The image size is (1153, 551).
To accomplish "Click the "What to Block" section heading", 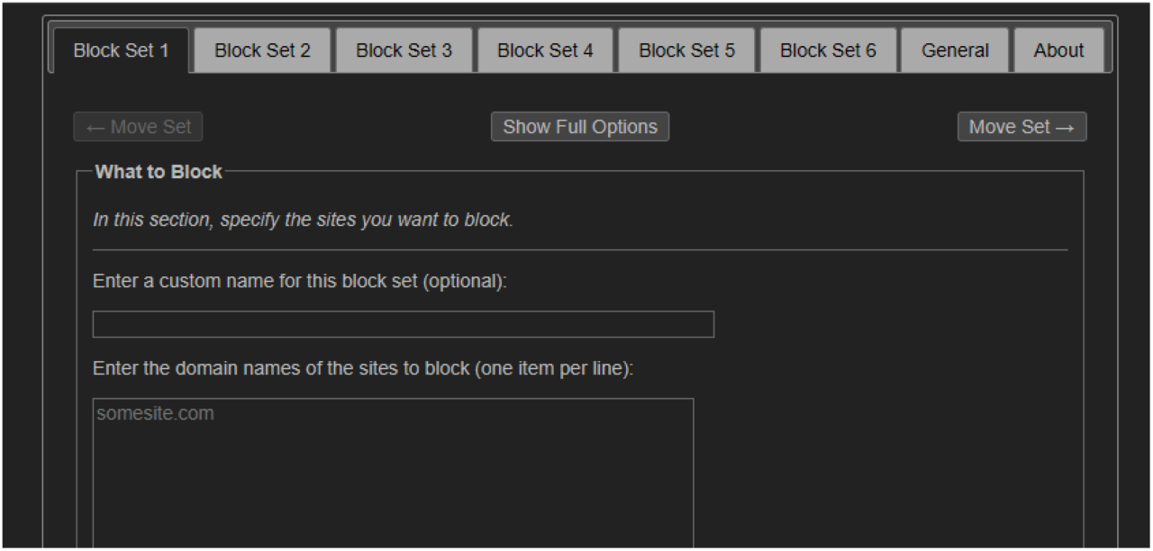I will 159,172.
